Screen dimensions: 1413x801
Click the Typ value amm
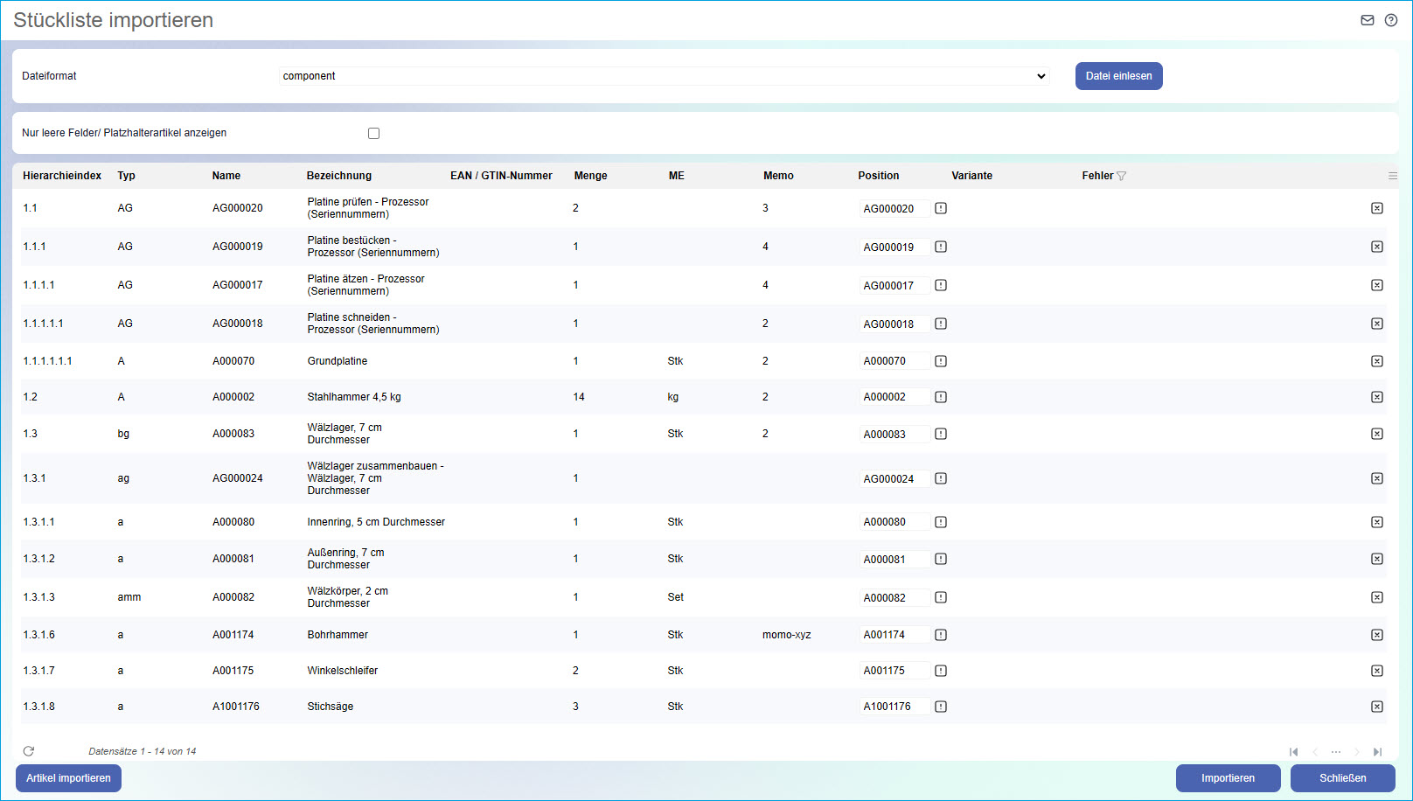[129, 597]
